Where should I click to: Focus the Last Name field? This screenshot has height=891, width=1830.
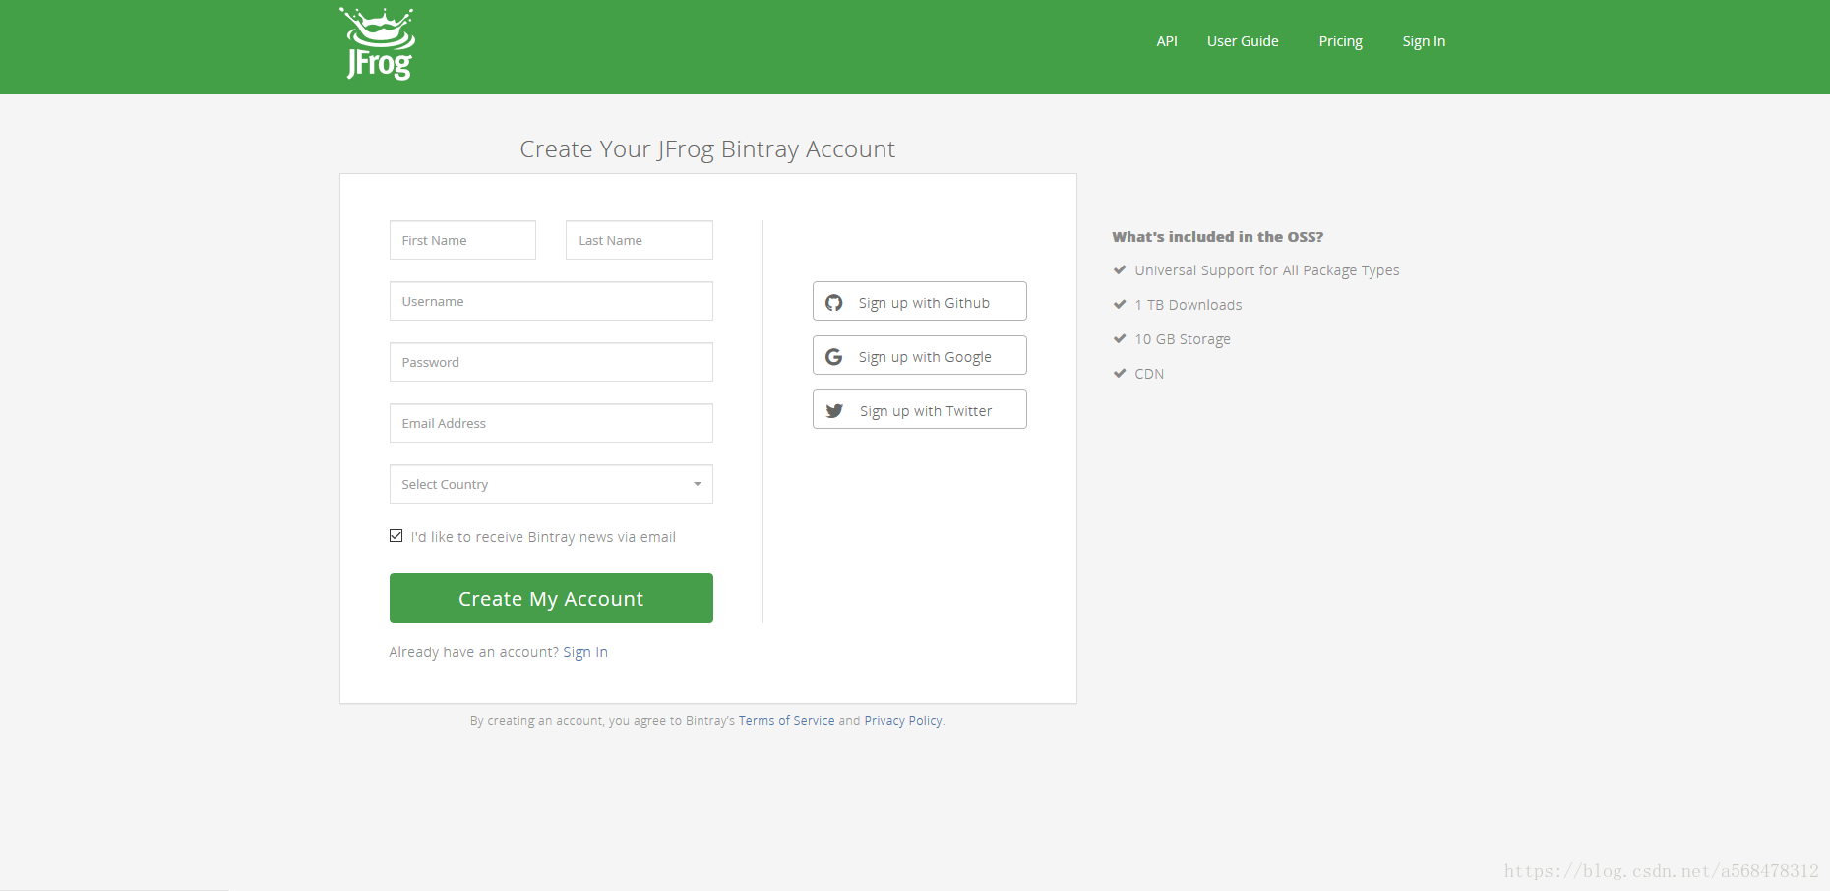[x=640, y=240]
